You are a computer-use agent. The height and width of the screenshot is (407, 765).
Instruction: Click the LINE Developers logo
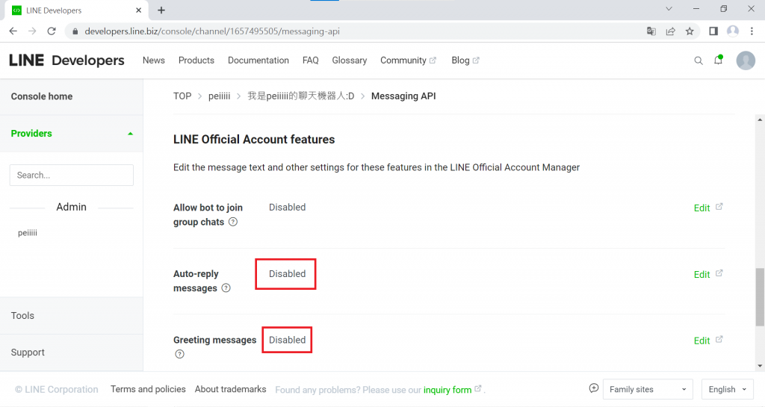66,60
